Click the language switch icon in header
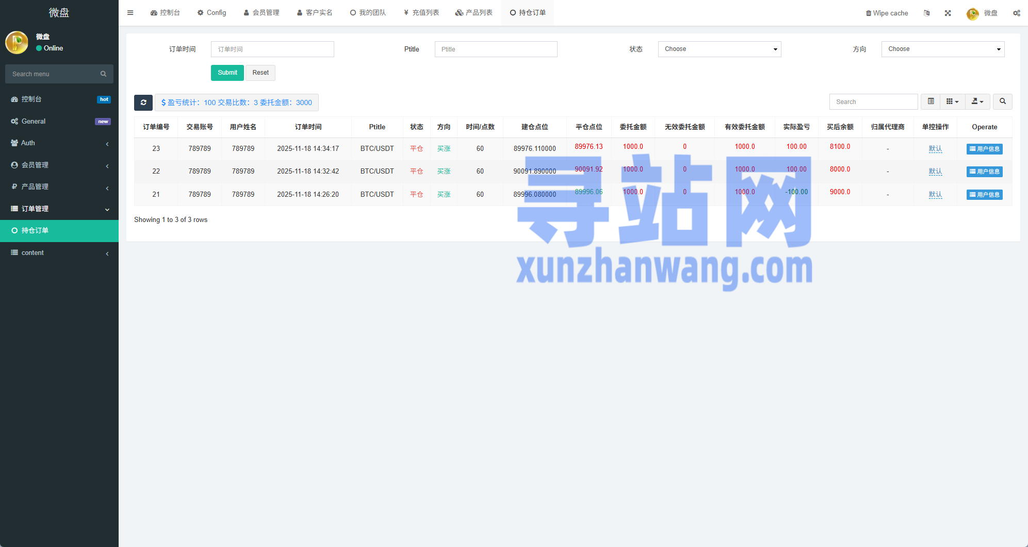Viewport: 1028px width, 547px height. 926,13
